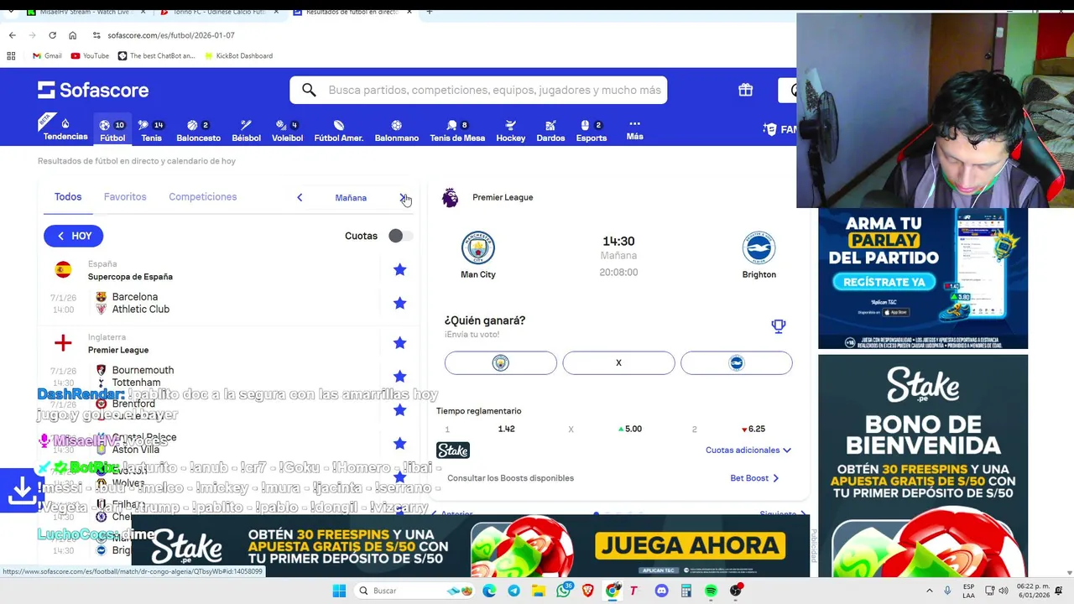Open the KickBot Dashboard bookmark
1074x604 pixels.
click(237, 55)
